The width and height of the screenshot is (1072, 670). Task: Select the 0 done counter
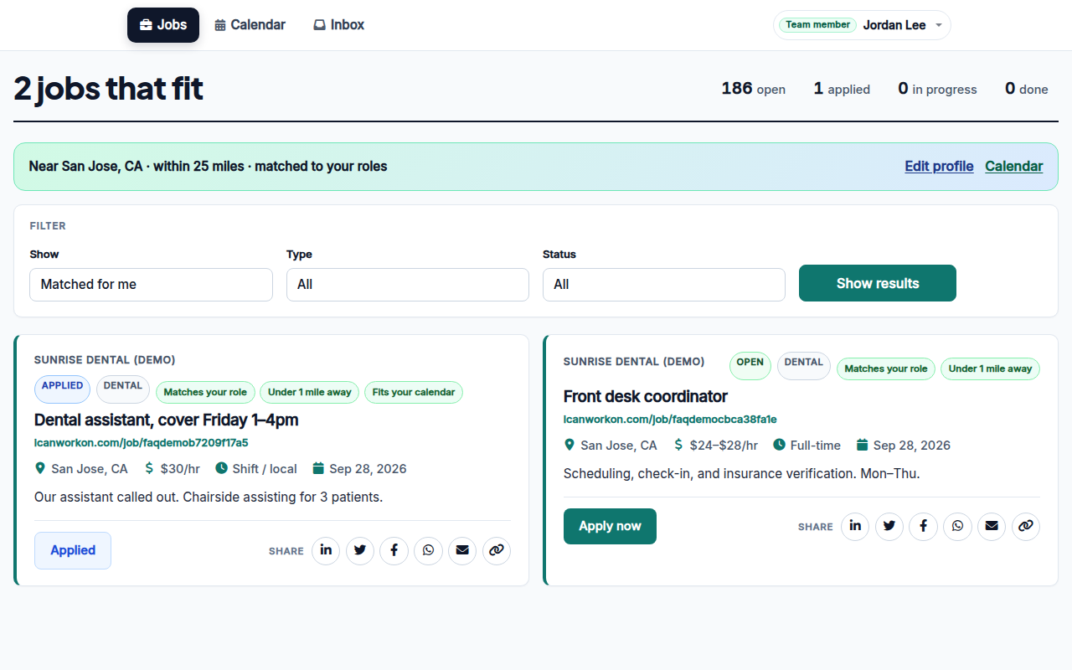(1027, 89)
